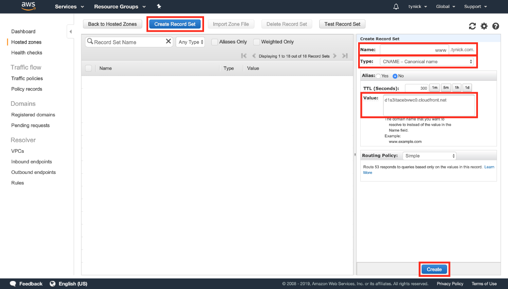The height and width of the screenshot is (289, 508).
Task: Click Back to Hosted Zones button
Action: point(113,24)
